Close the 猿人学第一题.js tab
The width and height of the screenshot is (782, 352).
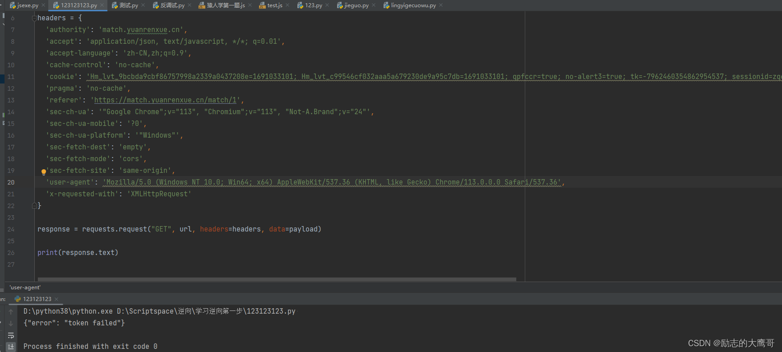click(250, 5)
